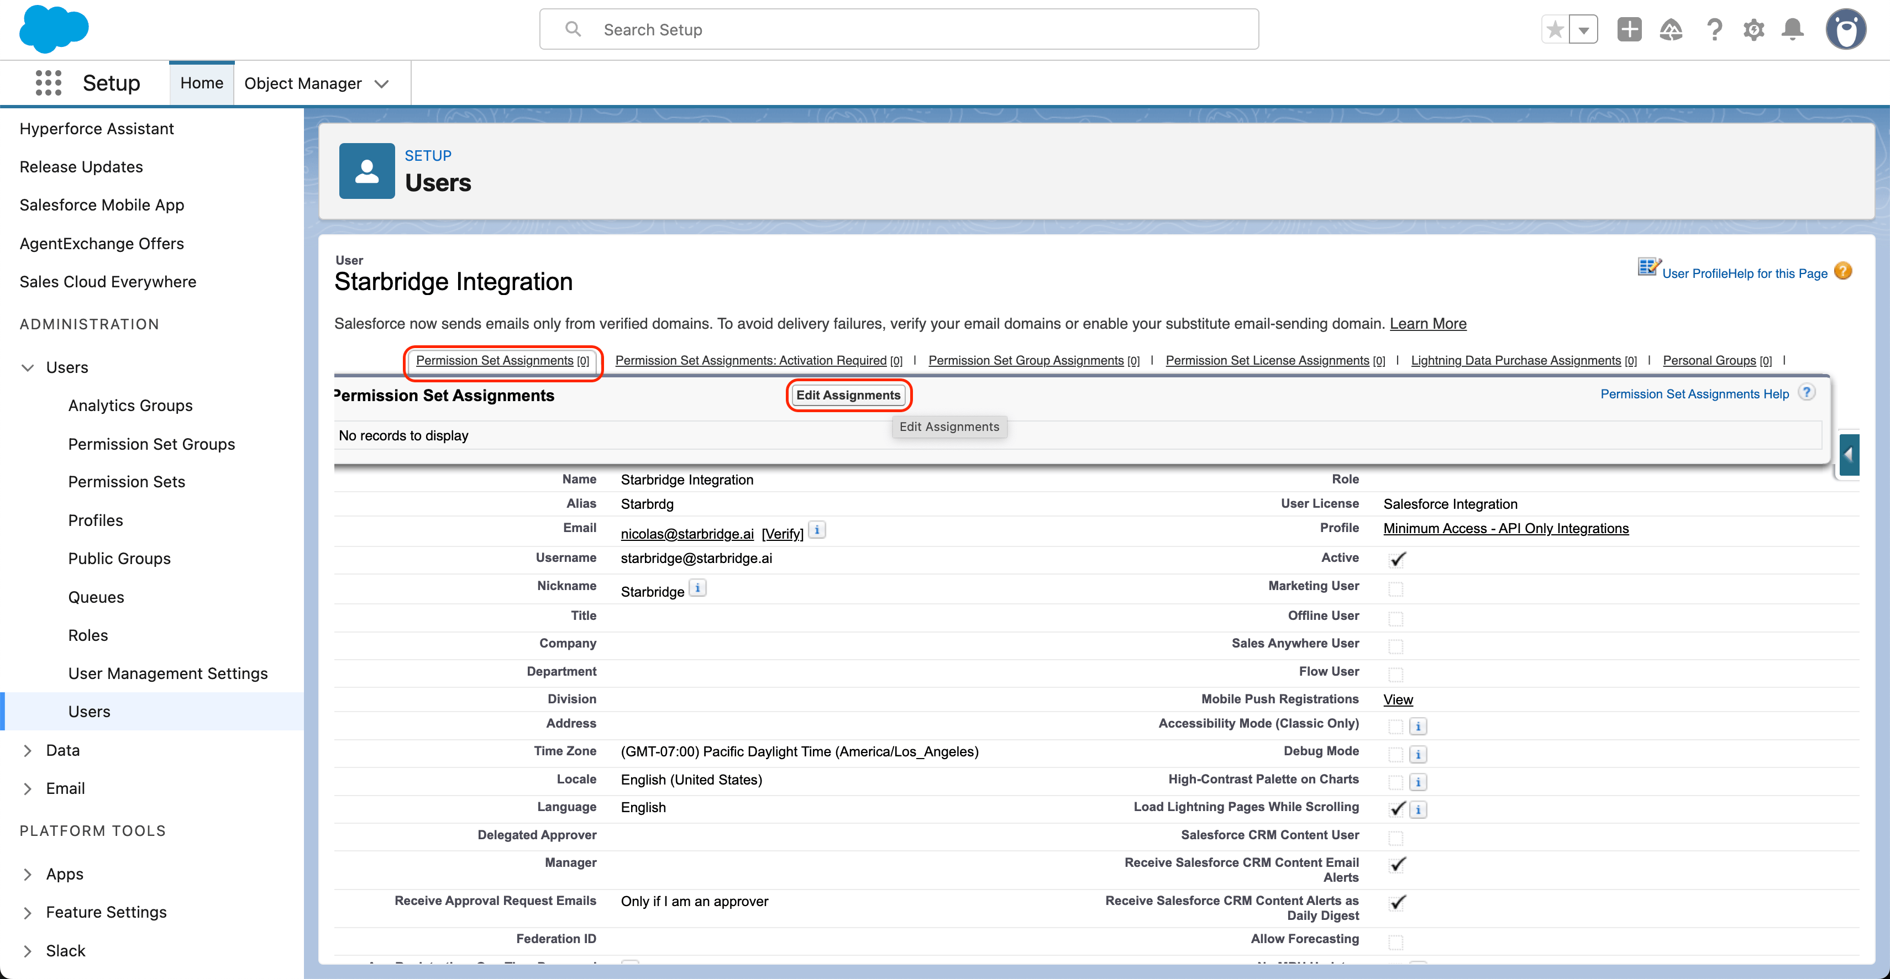Open Release Updates in sidebar
The height and width of the screenshot is (979, 1890).
(81, 166)
